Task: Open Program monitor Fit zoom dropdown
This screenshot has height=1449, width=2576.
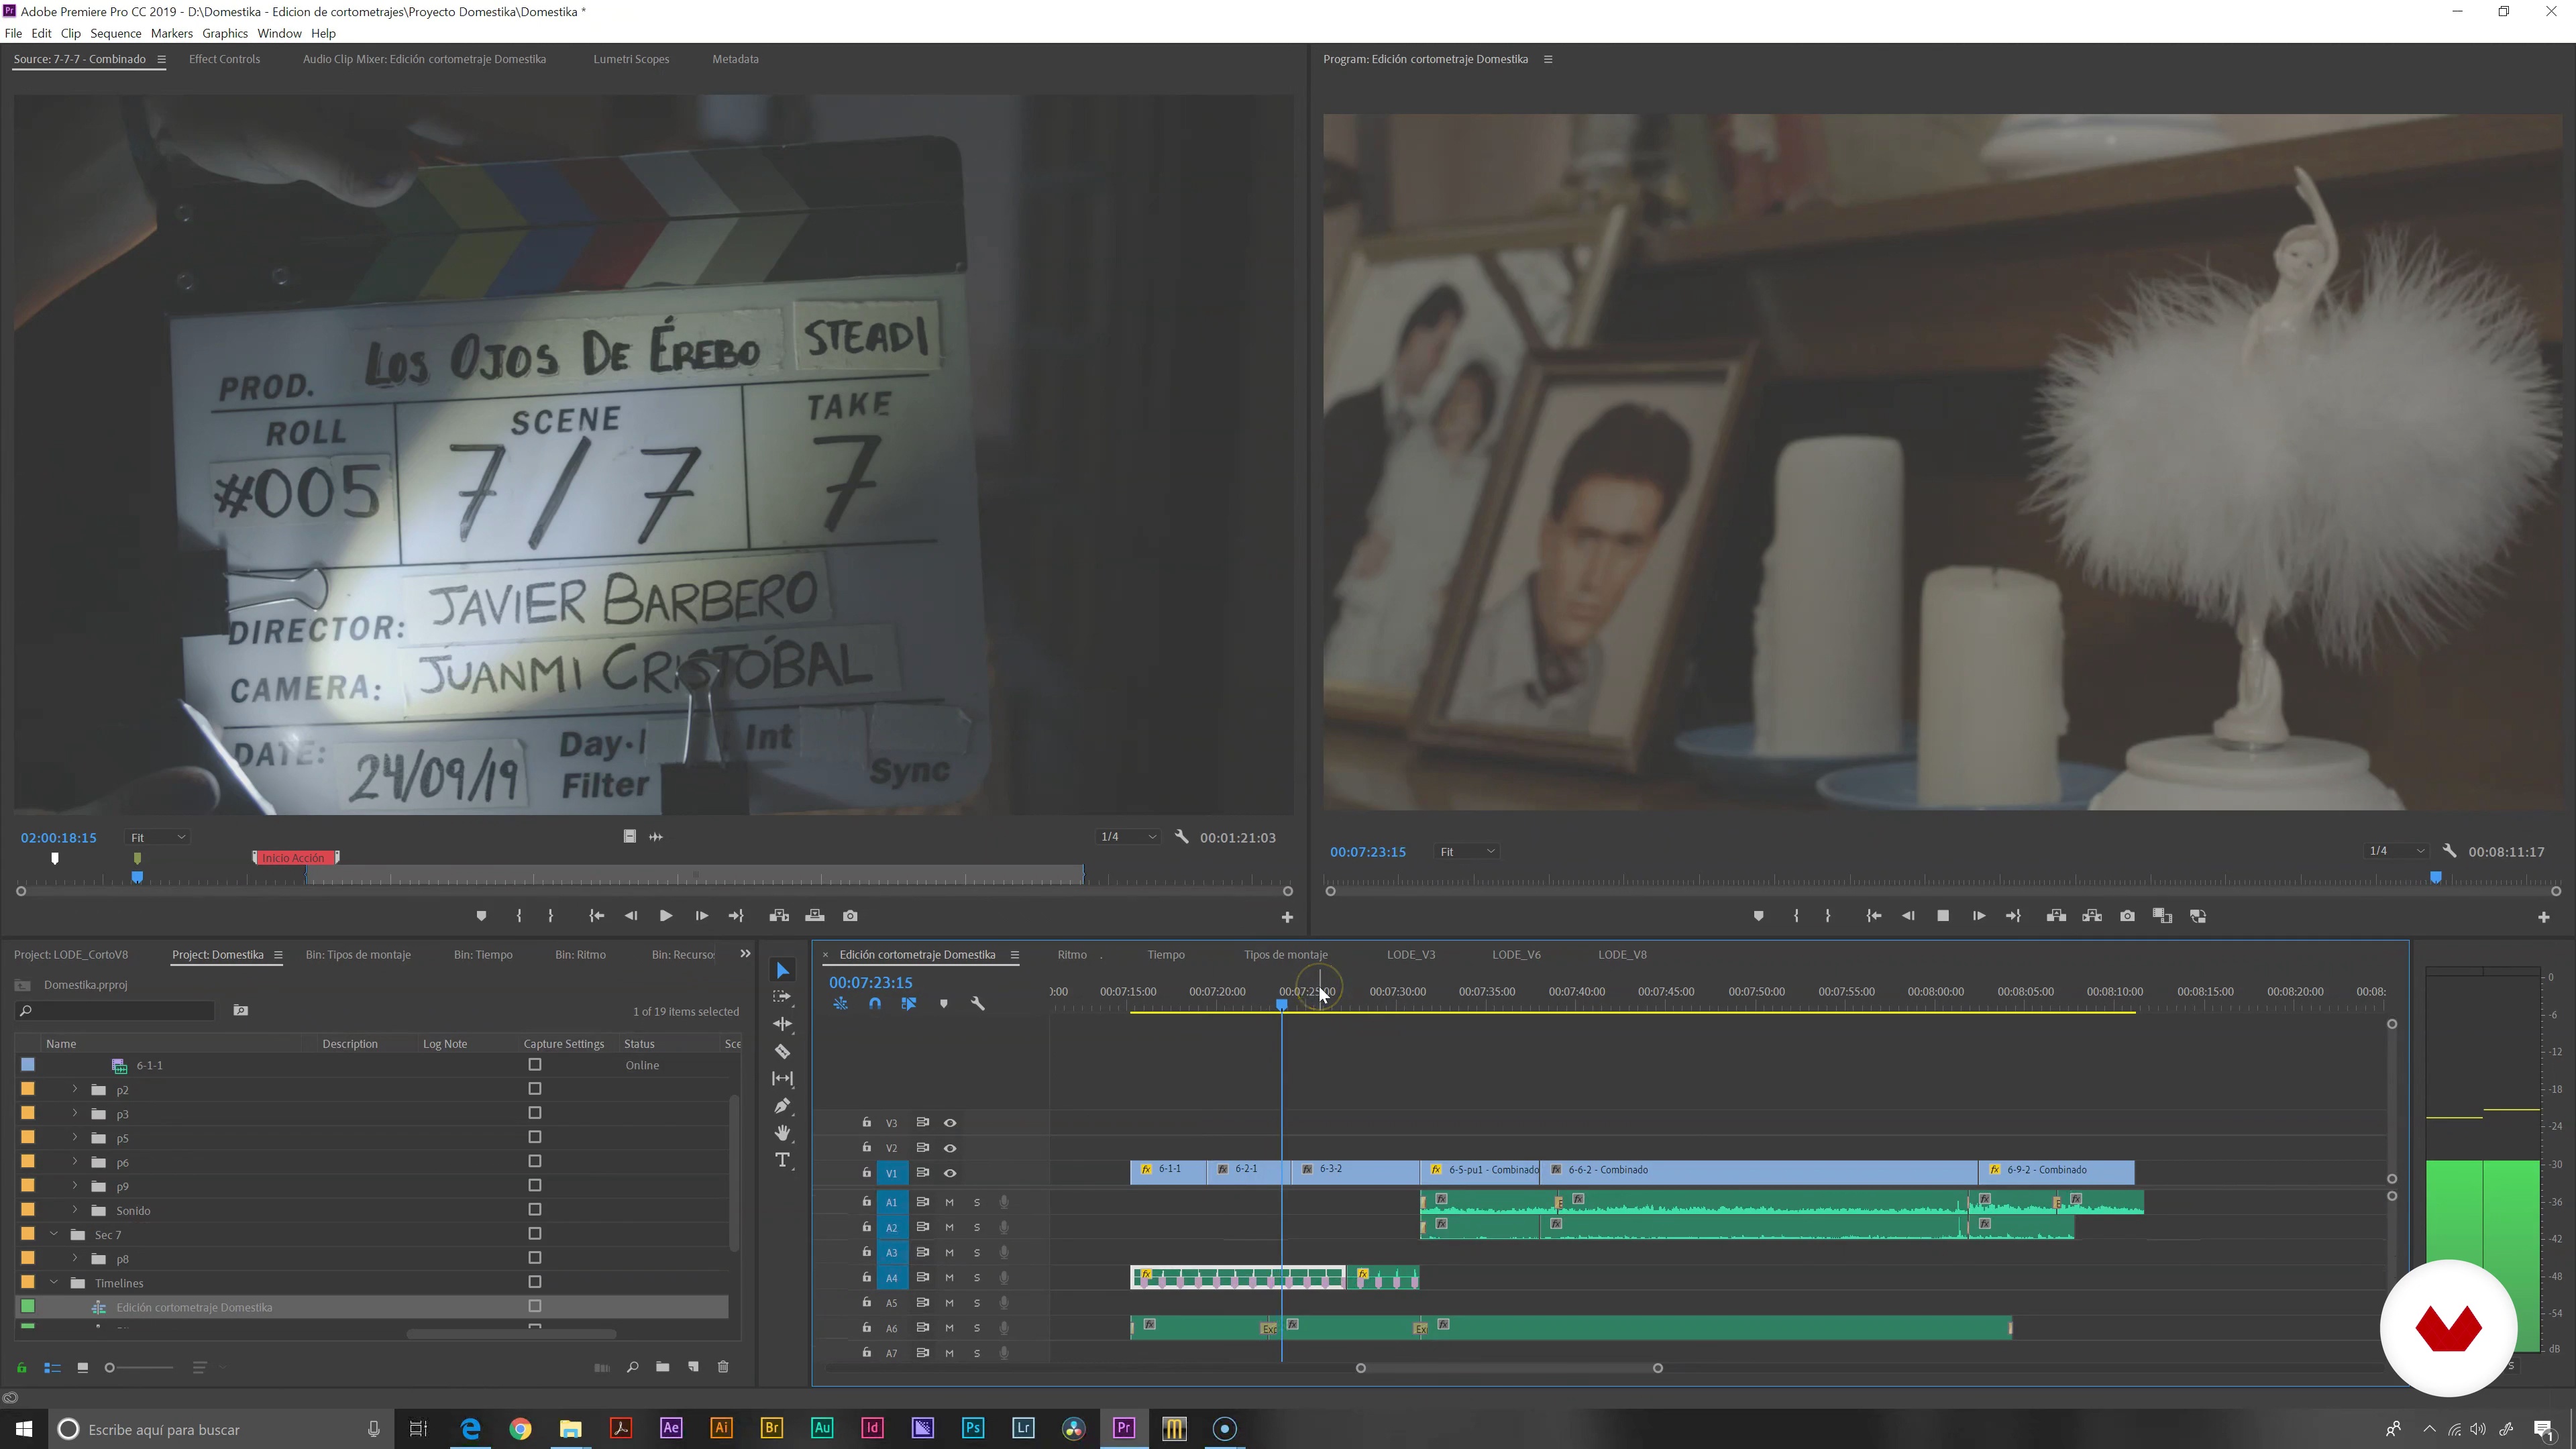Action: [x=1466, y=851]
